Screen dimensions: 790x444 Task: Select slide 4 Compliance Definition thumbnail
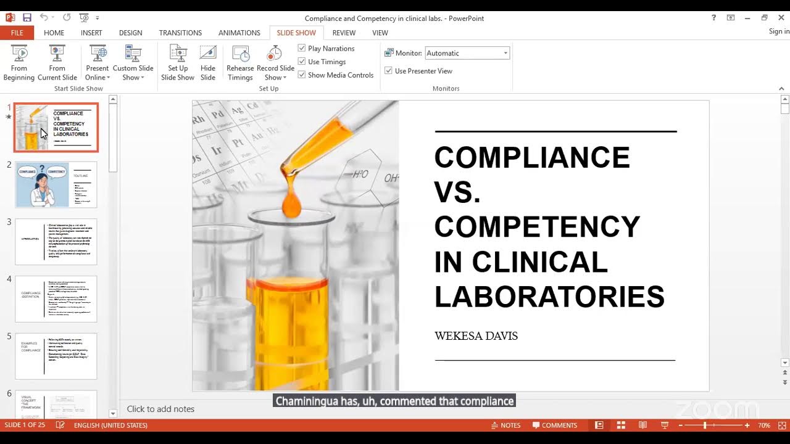tap(56, 299)
